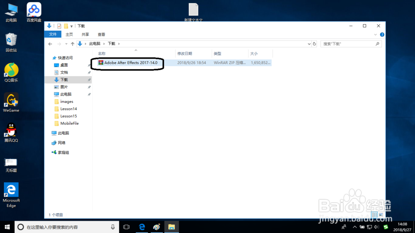Open the 文件 ribbon tab
This screenshot has height=233, width=415.
click(53, 34)
